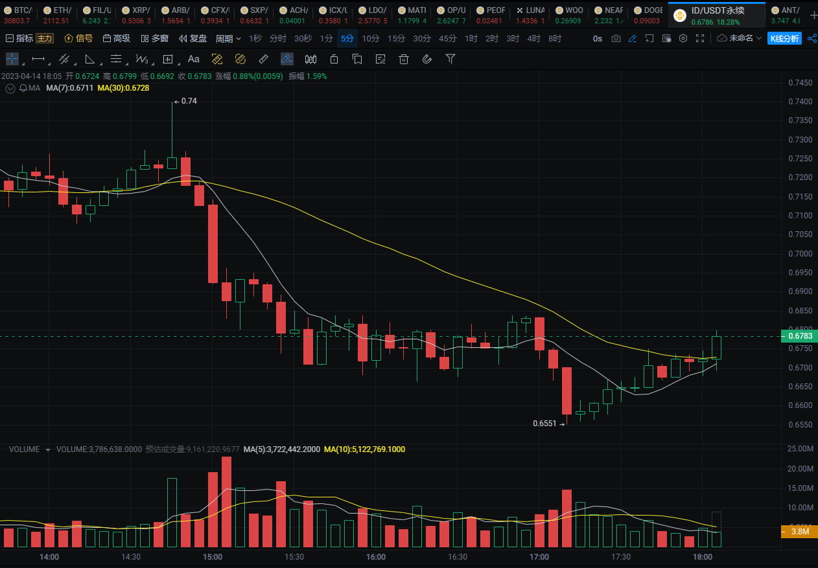Share the chart using the share icon
Screen dimensions: 818x568
(x=812, y=38)
